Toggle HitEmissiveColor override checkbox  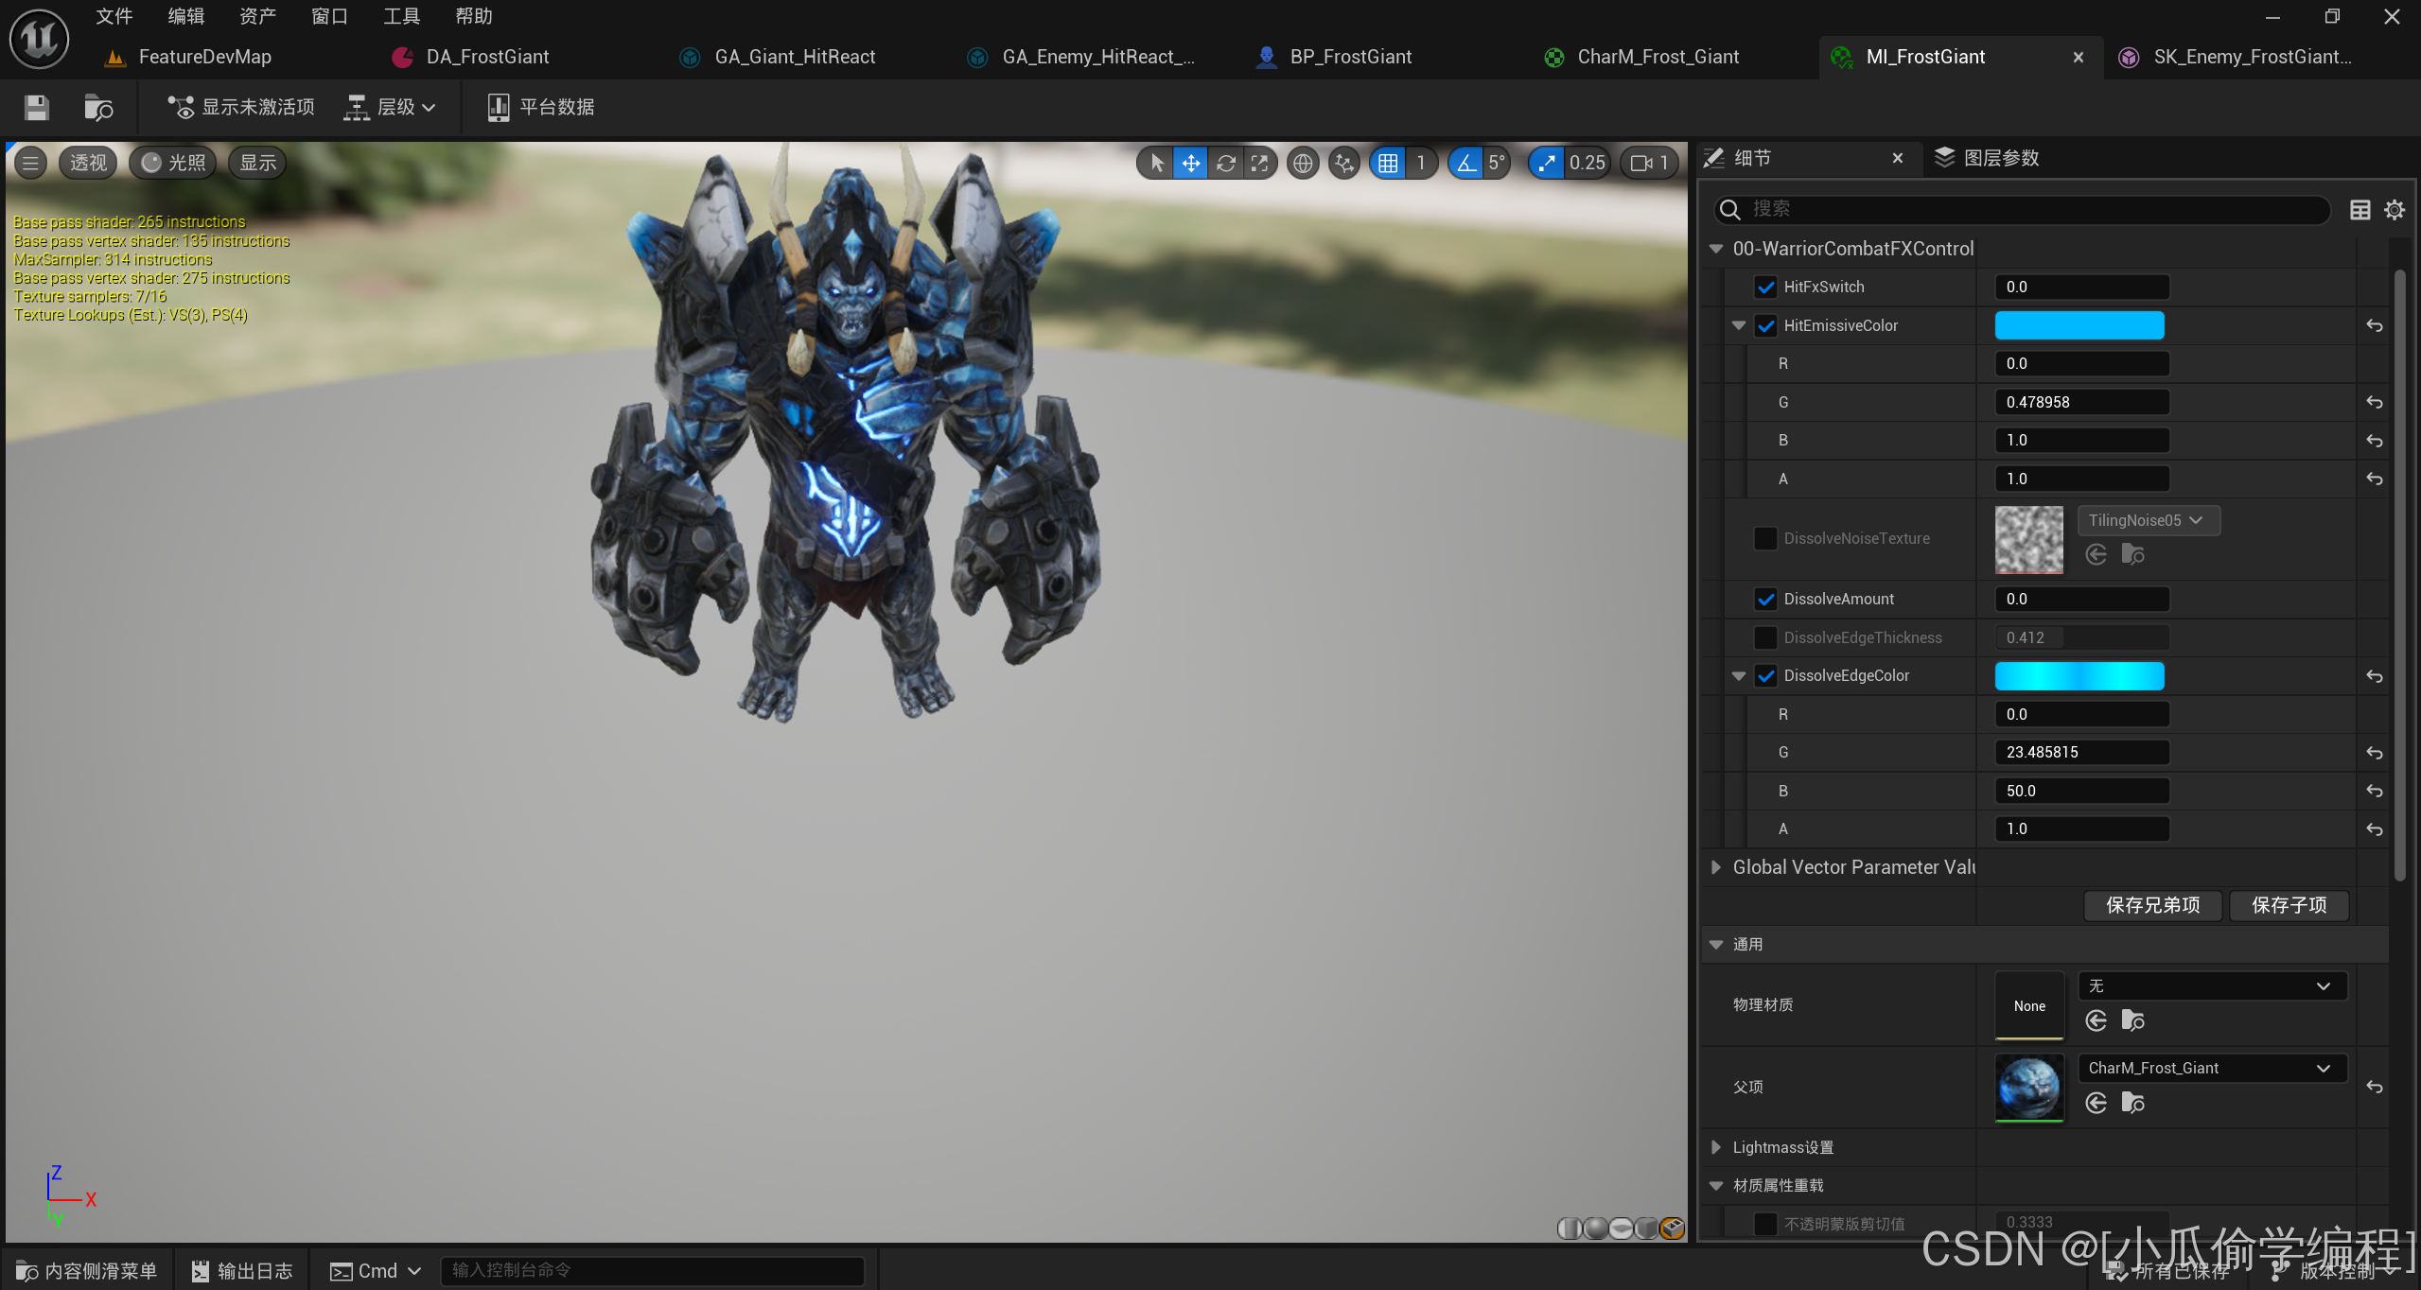(1765, 325)
